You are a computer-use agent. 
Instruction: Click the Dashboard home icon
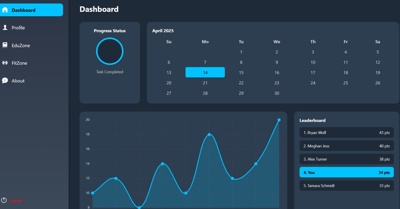[x=5, y=10]
